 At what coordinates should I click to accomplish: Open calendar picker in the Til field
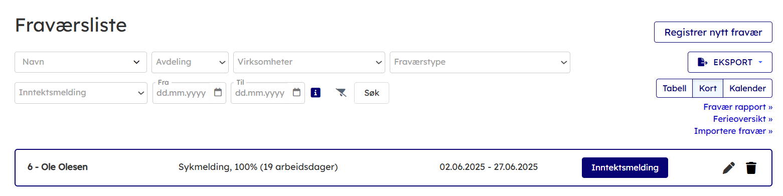296,93
